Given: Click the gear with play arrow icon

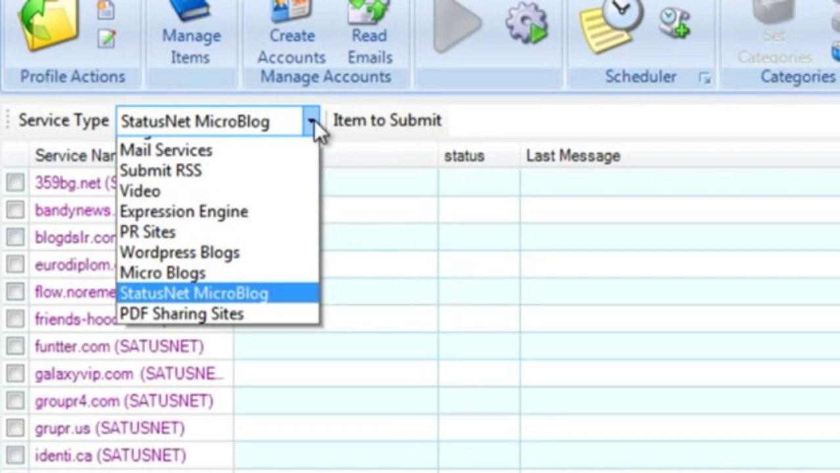Looking at the screenshot, I should [527, 25].
